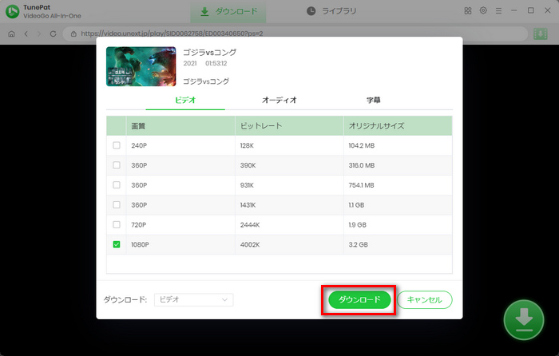Open the hamburger menu icon
This screenshot has height=356, width=559.
[x=498, y=11]
